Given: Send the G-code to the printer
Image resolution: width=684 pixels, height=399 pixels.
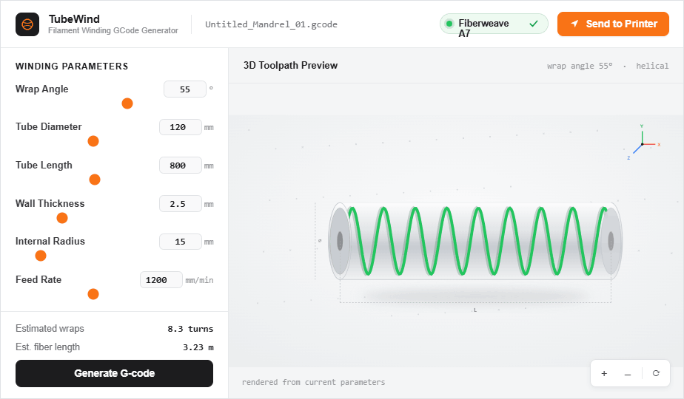Looking at the screenshot, I should [613, 24].
